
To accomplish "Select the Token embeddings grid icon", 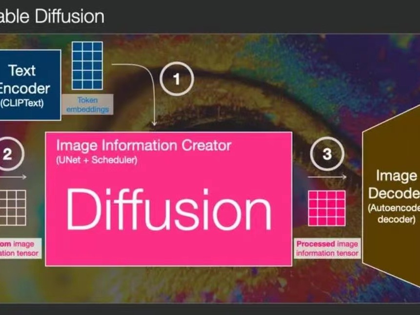I will pyautogui.click(x=87, y=66).
